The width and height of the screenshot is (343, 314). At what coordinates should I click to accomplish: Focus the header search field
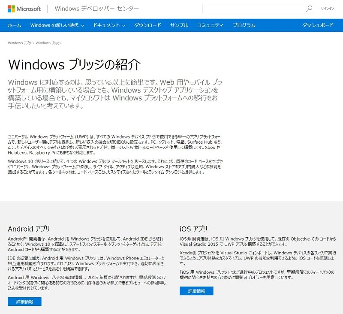(259, 9)
